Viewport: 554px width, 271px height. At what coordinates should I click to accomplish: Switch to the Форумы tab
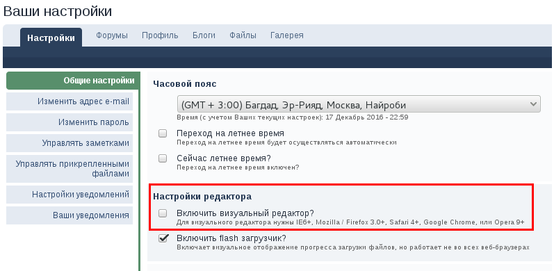pos(112,35)
